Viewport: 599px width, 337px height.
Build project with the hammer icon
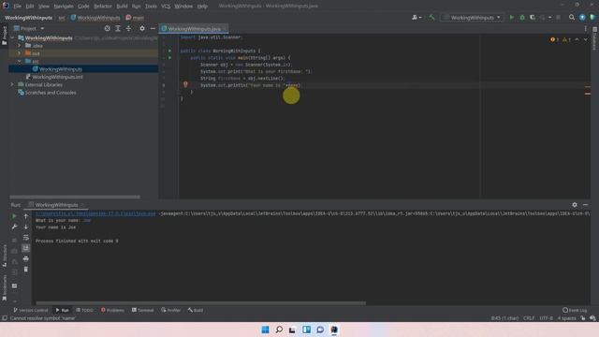tap(431, 17)
